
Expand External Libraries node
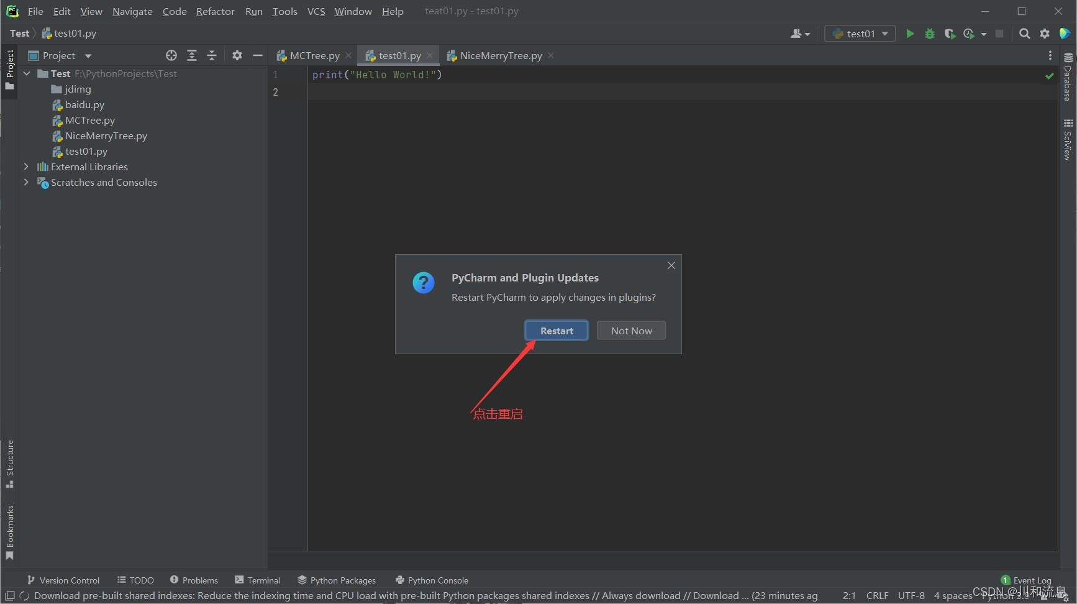tap(26, 167)
